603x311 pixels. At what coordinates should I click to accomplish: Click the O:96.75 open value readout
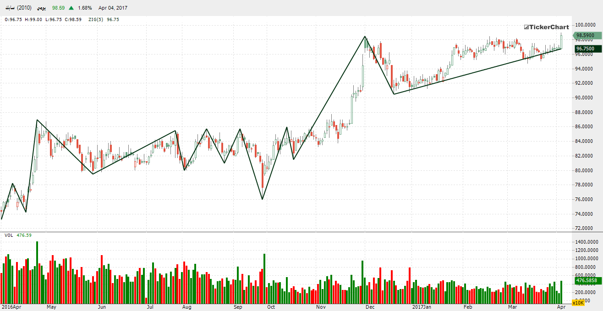[13, 19]
